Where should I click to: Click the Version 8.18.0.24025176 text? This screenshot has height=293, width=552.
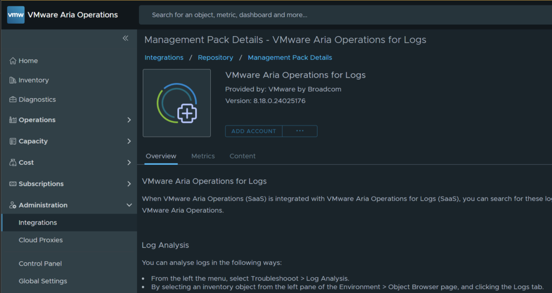pos(265,101)
